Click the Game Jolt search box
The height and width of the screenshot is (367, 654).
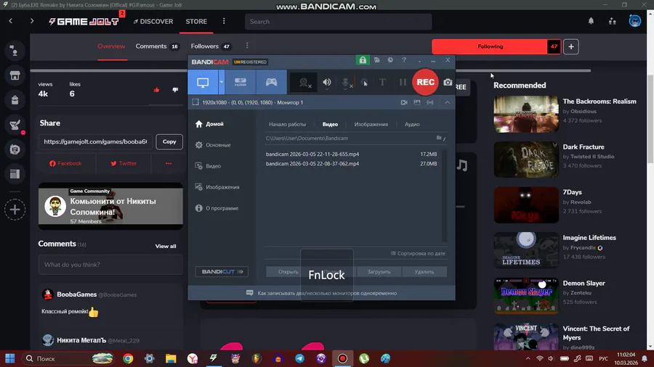[338, 22]
